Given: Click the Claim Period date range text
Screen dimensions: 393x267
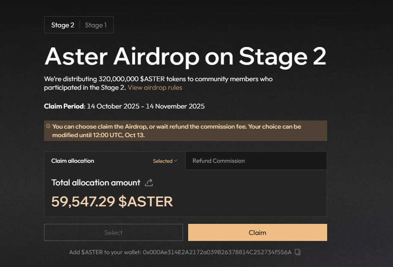Looking at the screenshot, I should [x=145, y=106].
